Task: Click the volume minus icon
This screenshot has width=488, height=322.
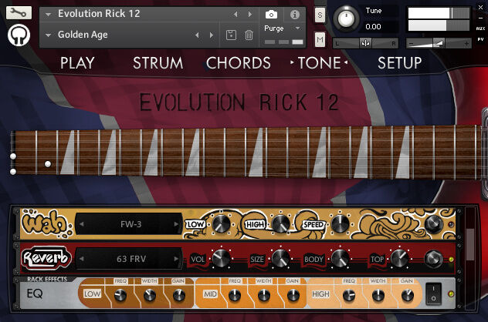Action: coord(411,44)
